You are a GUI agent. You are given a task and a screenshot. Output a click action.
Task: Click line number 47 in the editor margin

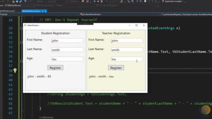10,113
